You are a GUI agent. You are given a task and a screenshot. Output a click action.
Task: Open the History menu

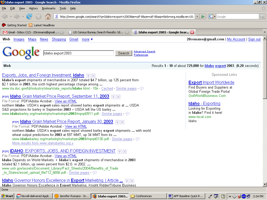[33, 8]
